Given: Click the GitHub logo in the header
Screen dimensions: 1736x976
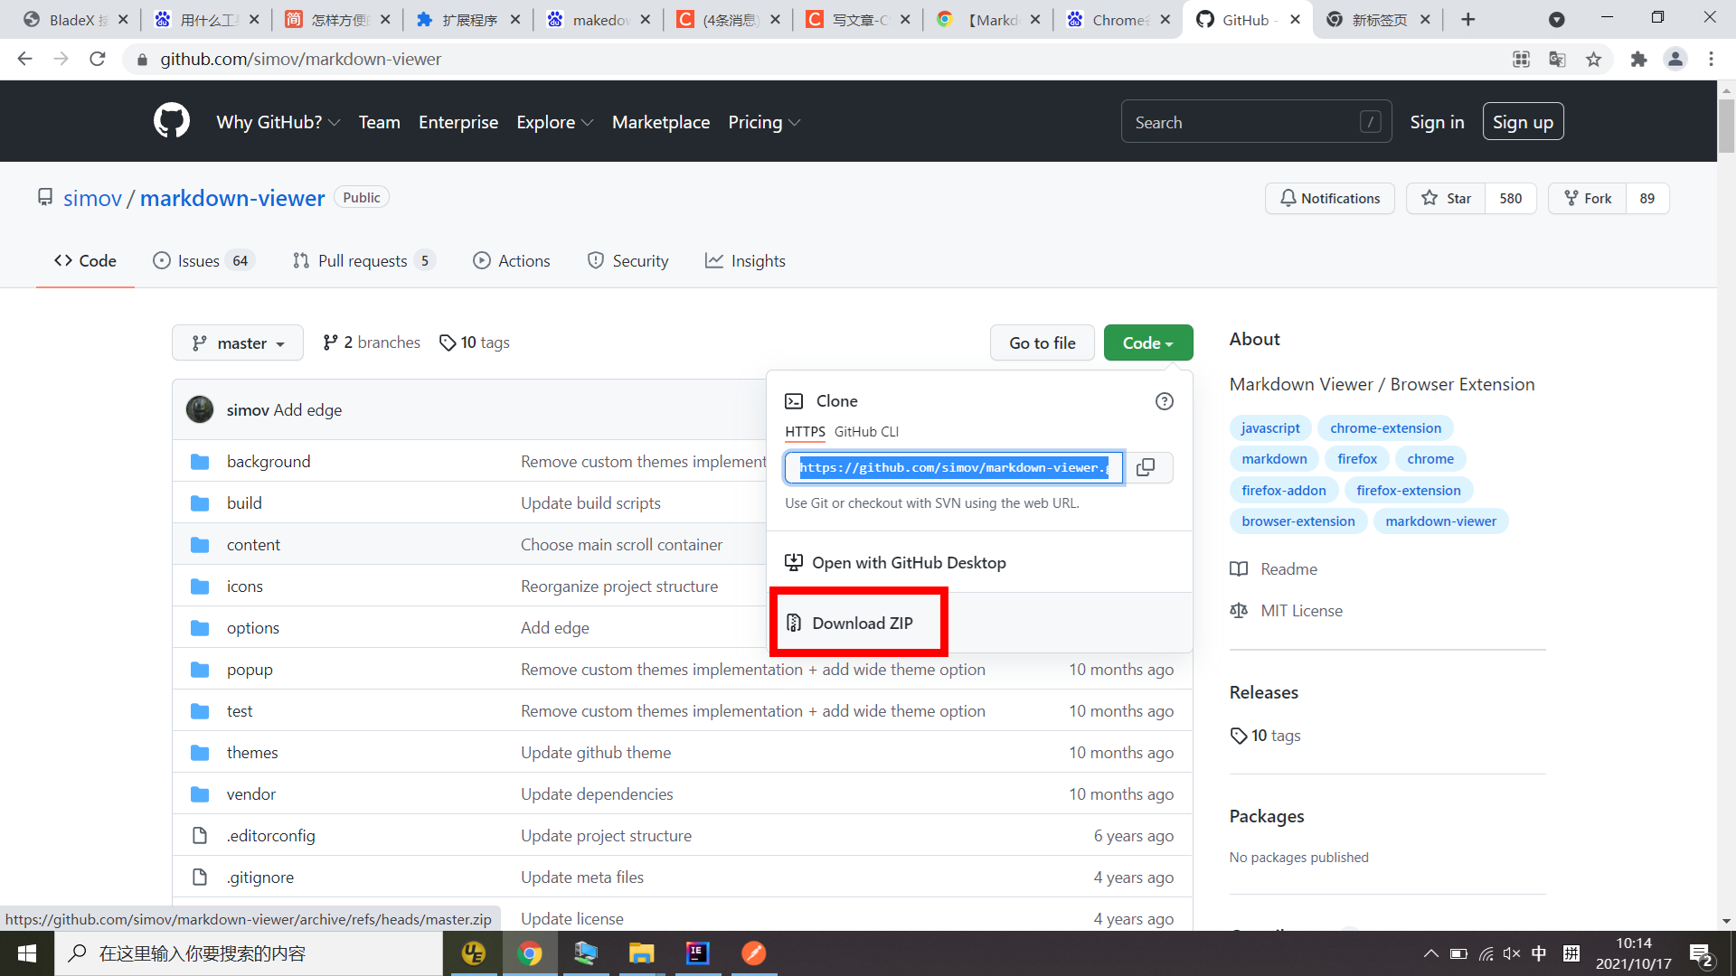Looking at the screenshot, I should click(171, 120).
